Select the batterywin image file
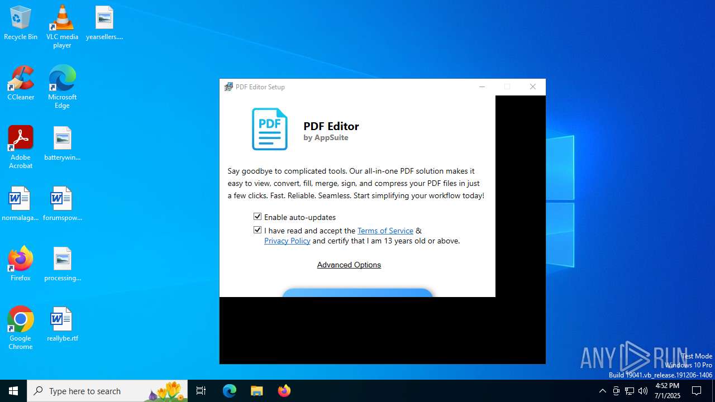 (x=62, y=143)
